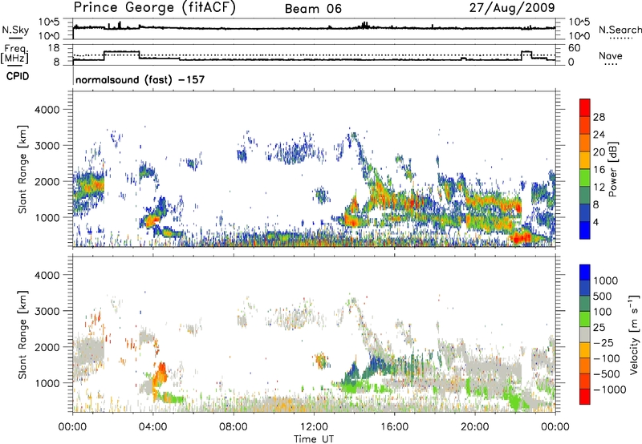
Task: Click the '16' power colorbar label
Action: coord(599,170)
